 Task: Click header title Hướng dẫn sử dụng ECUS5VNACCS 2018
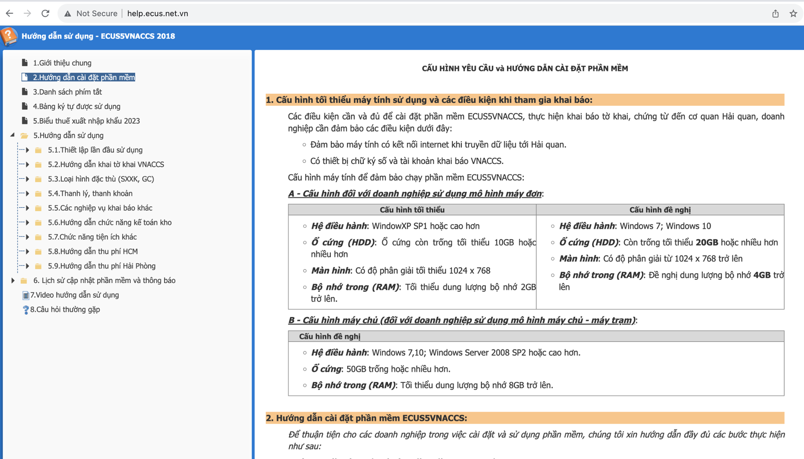pos(98,36)
